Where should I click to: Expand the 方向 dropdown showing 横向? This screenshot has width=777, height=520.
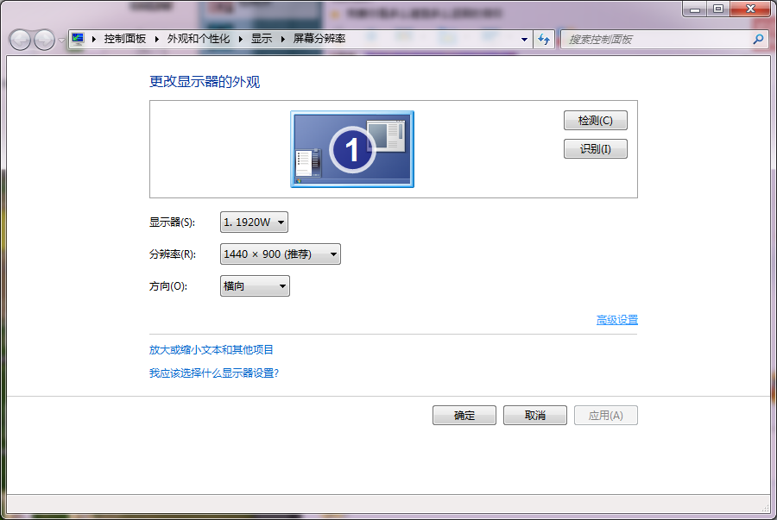[x=255, y=286]
